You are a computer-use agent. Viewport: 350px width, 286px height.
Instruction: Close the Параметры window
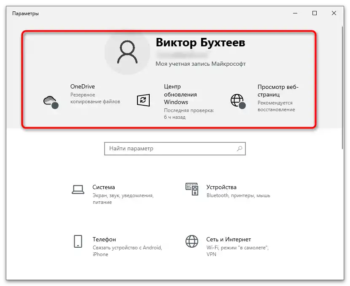pos(334,13)
